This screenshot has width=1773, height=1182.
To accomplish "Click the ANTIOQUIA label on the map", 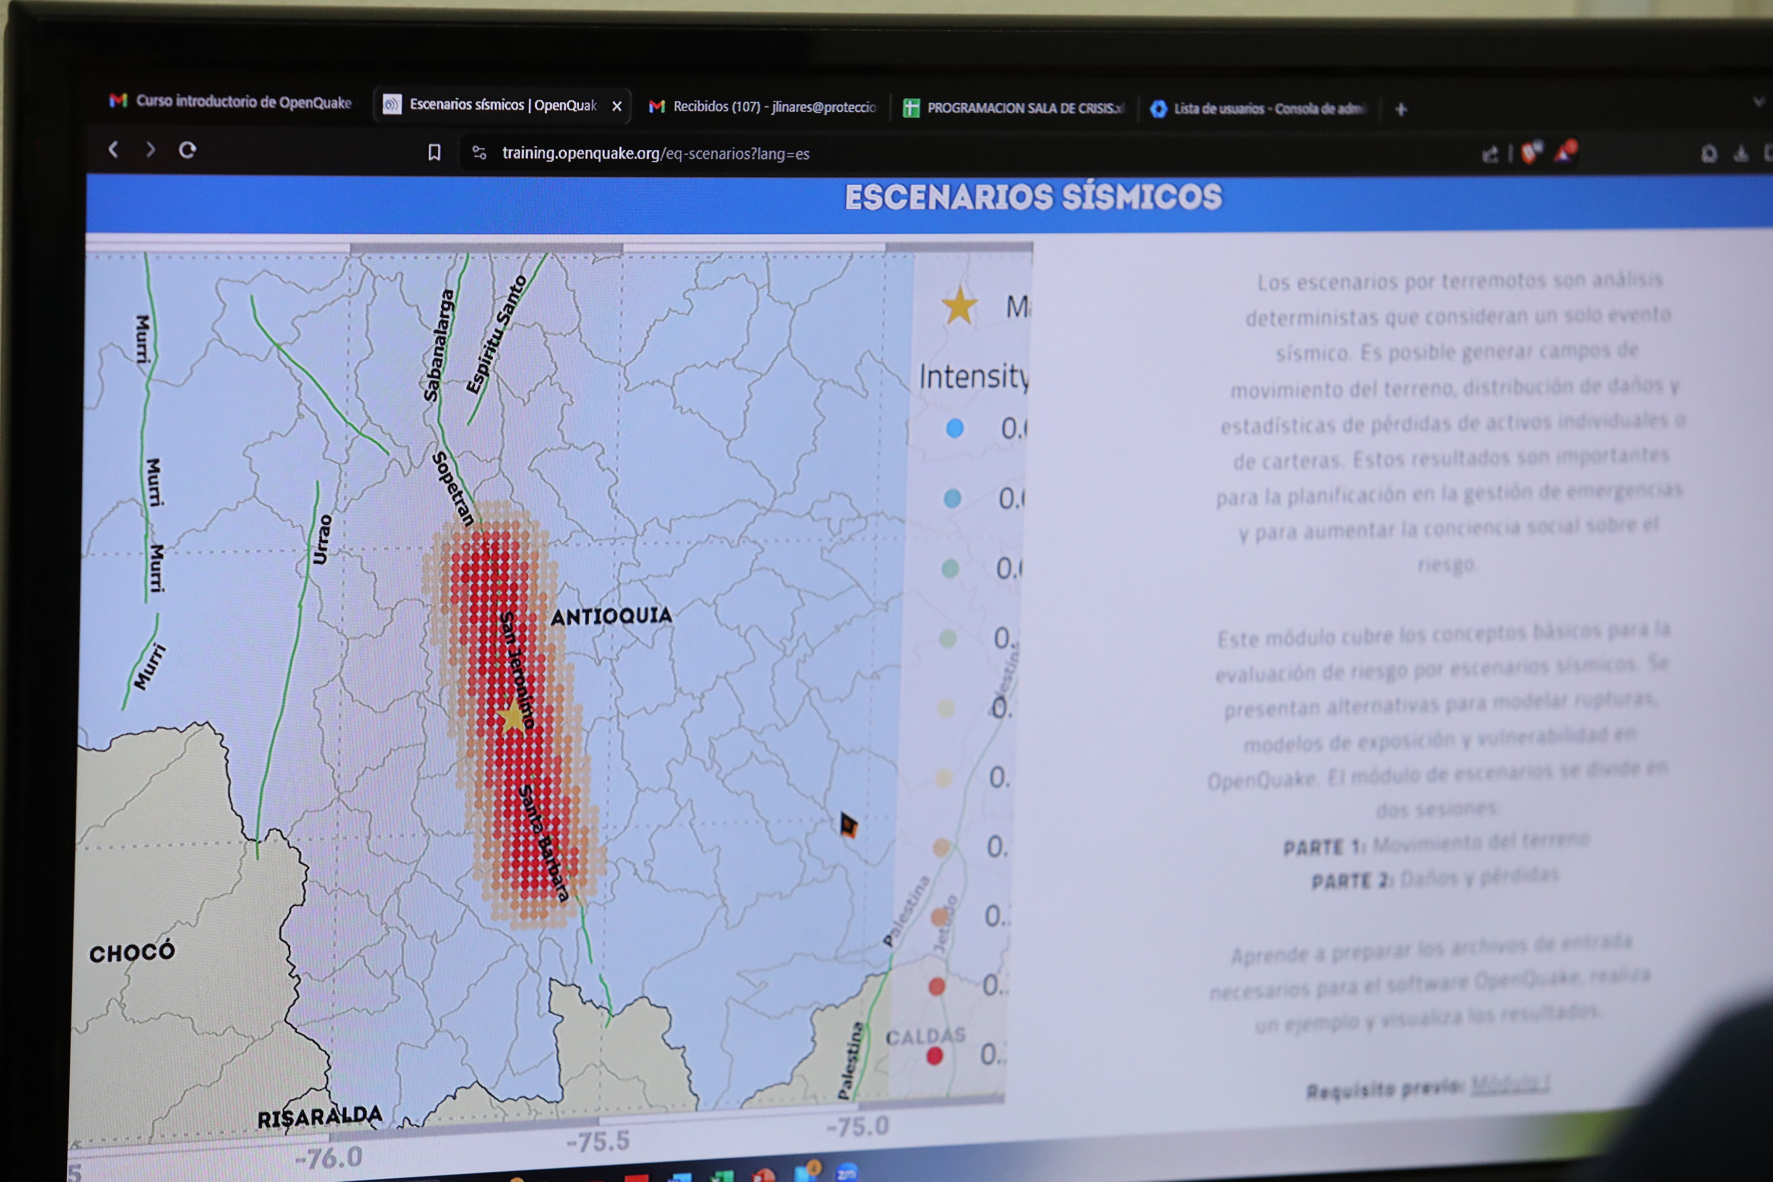I will 611,616.
